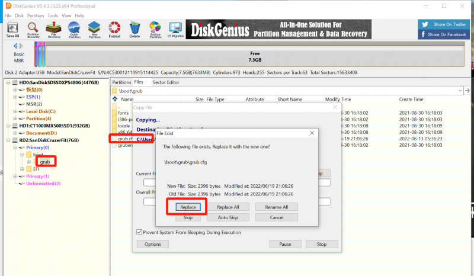474x276 pixels.
Task: Open the Partition Recovery tool
Action: pos(33,30)
